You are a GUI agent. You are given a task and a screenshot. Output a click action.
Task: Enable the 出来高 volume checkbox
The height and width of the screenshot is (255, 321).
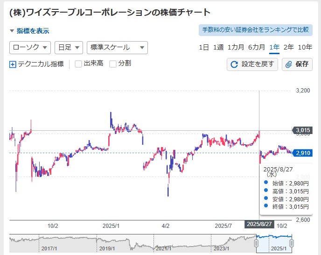pos(78,64)
